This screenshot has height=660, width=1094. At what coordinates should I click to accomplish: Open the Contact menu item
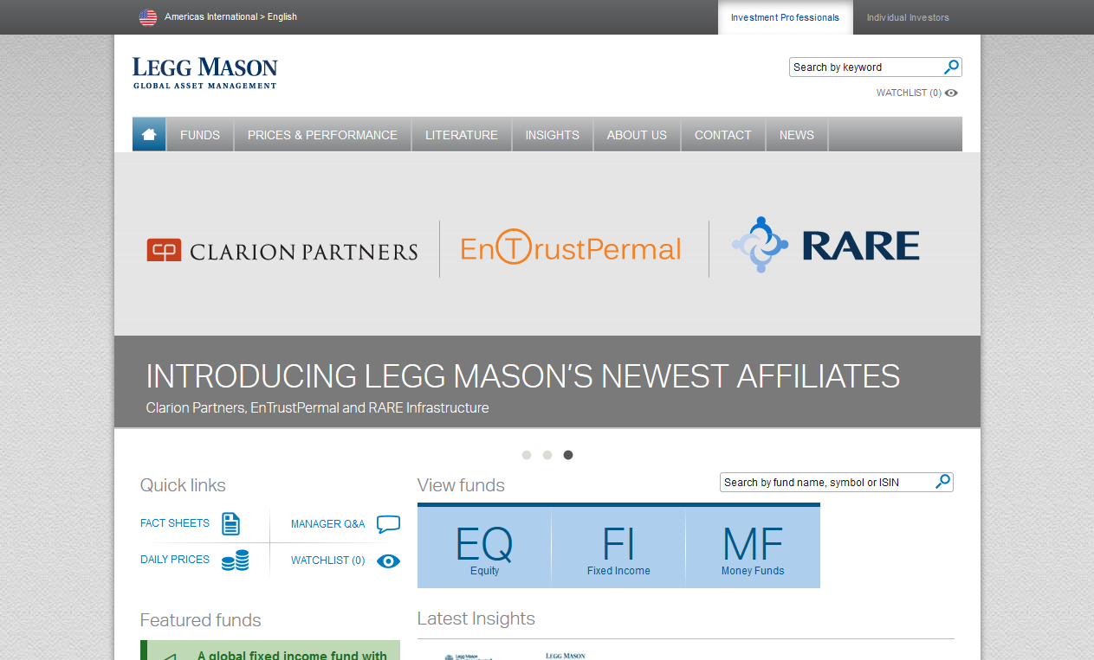[723, 134]
